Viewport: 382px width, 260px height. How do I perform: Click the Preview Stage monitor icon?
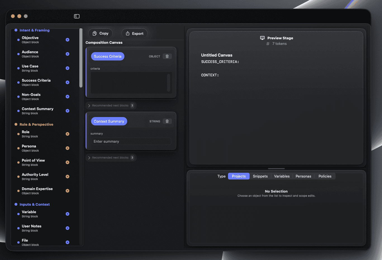pyautogui.click(x=262, y=38)
